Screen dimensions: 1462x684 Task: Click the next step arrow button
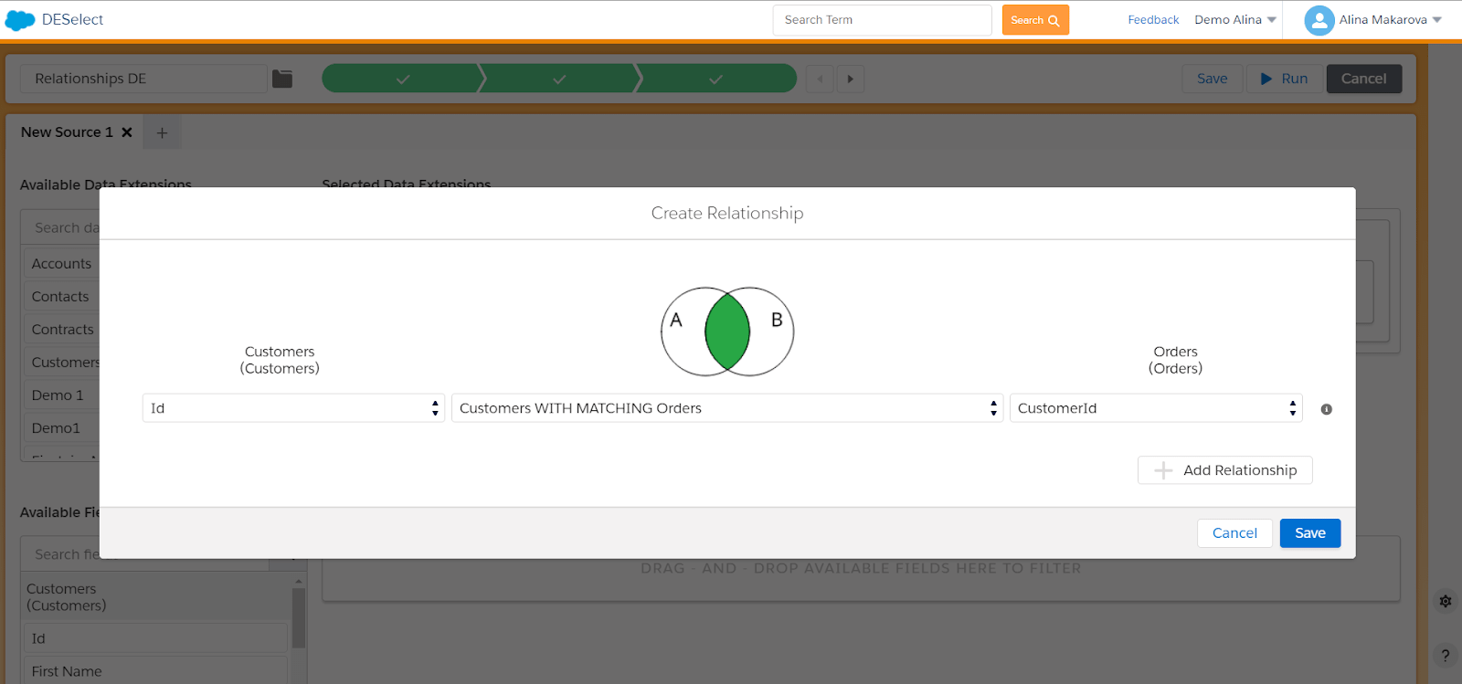click(x=850, y=79)
